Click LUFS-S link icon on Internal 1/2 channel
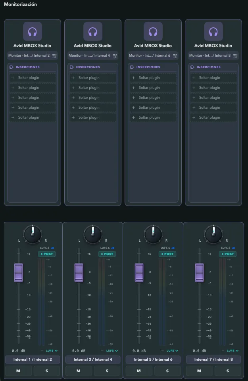 [x=52, y=248]
